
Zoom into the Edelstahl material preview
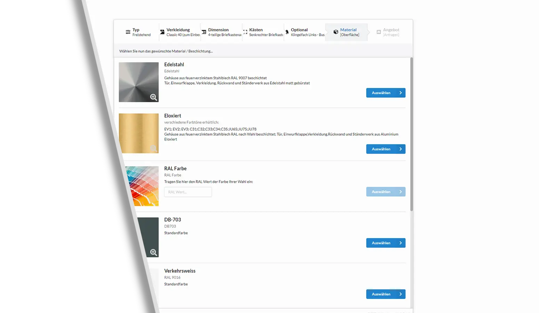pos(153,97)
